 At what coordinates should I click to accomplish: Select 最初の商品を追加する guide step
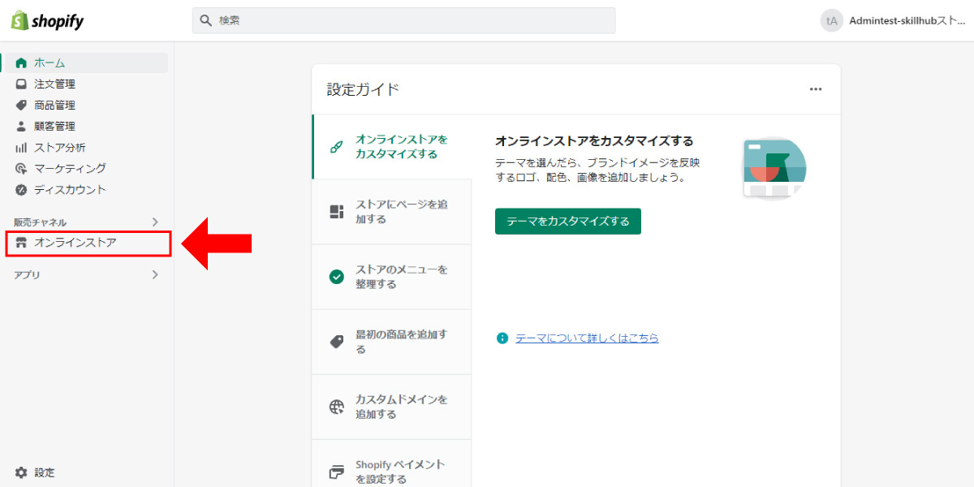point(392,342)
